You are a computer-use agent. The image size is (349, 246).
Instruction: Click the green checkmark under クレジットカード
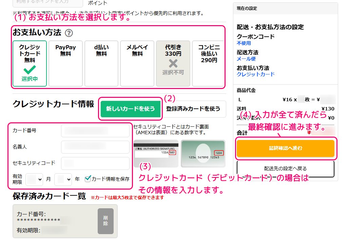point(30,70)
